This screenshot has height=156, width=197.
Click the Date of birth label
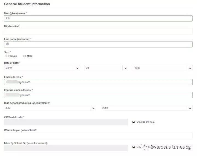[12, 63]
